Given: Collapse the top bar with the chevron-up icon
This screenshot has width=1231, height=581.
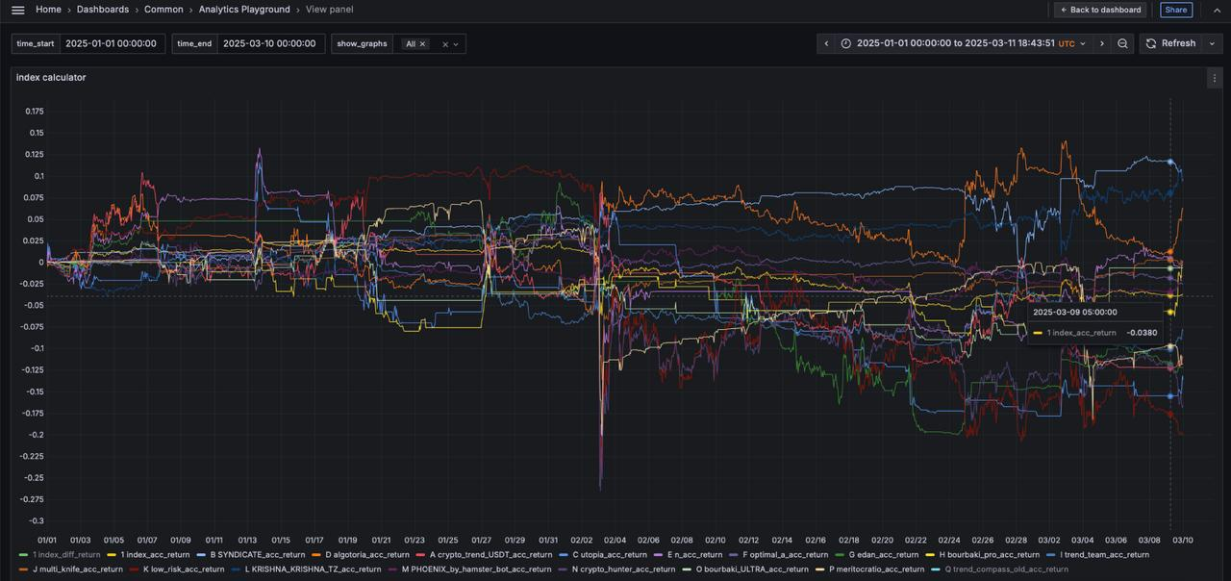Looking at the screenshot, I should tap(1217, 10).
